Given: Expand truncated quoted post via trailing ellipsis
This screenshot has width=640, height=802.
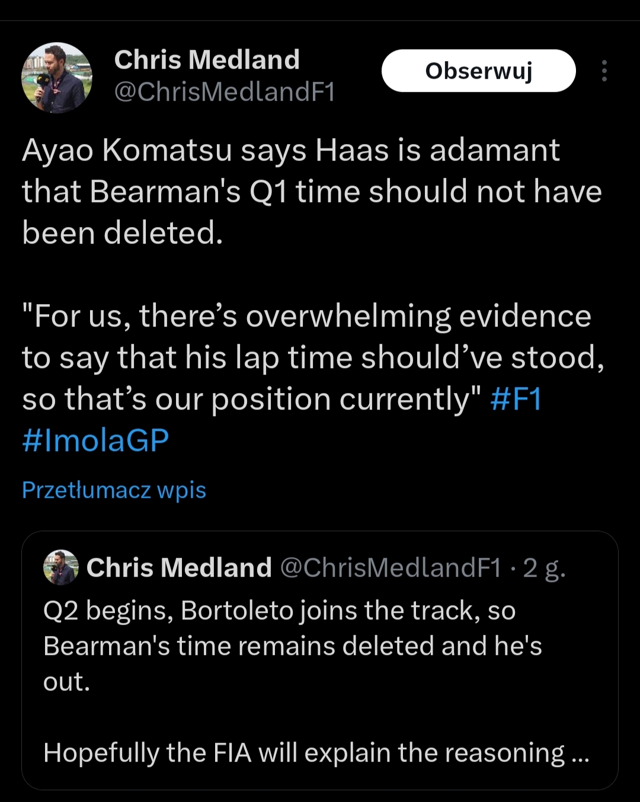Looking at the screenshot, I should coord(580,753).
